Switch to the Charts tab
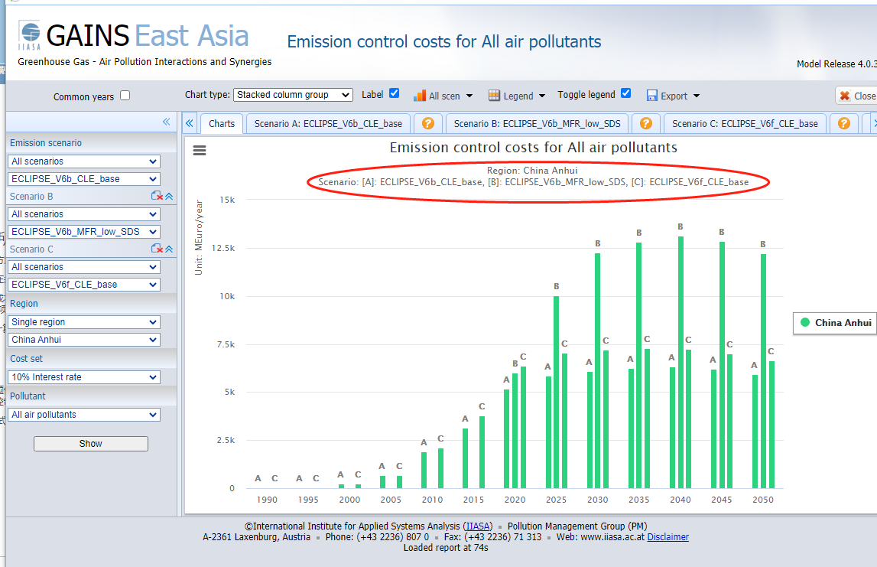The width and height of the screenshot is (877, 567). (222, 124)
